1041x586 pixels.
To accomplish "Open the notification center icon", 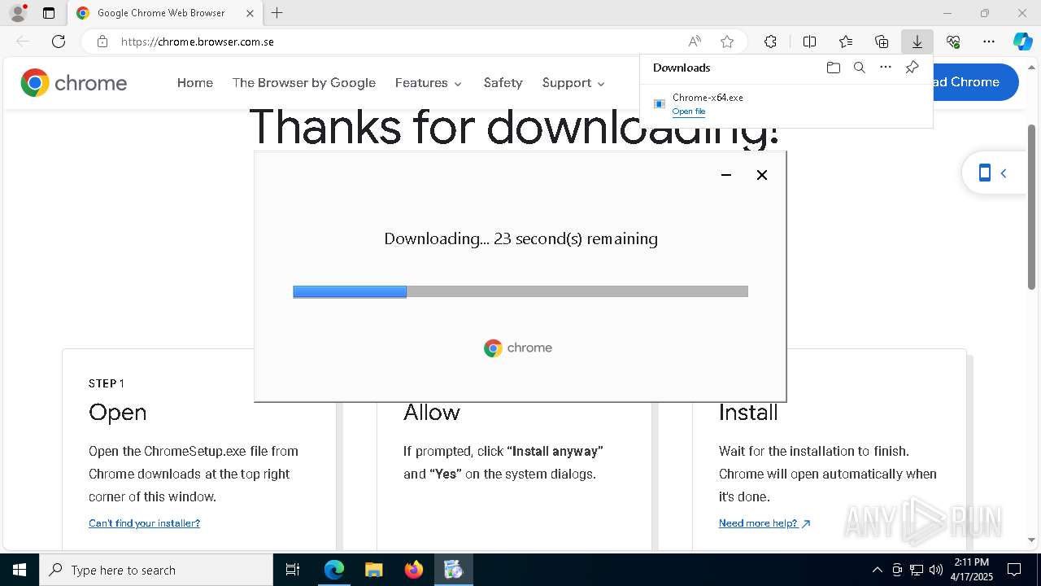I will click(1014, 570).
